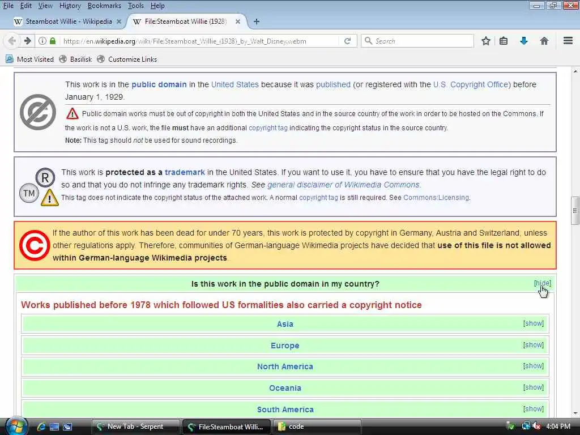Click inside the URL address bar

(200, 41)
